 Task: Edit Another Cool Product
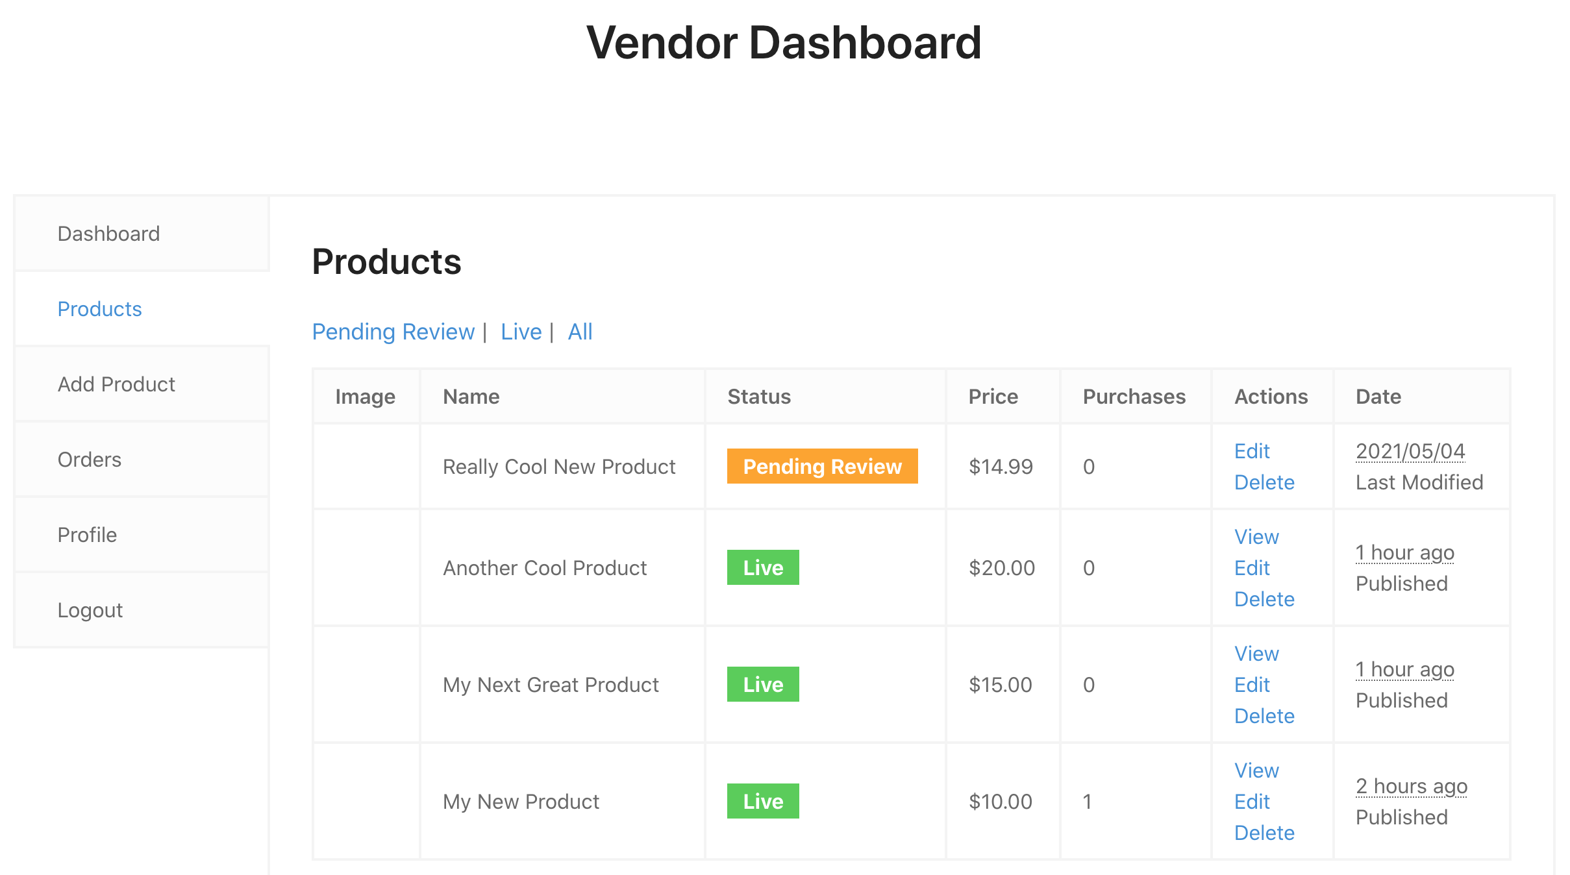click(1252, 568)
